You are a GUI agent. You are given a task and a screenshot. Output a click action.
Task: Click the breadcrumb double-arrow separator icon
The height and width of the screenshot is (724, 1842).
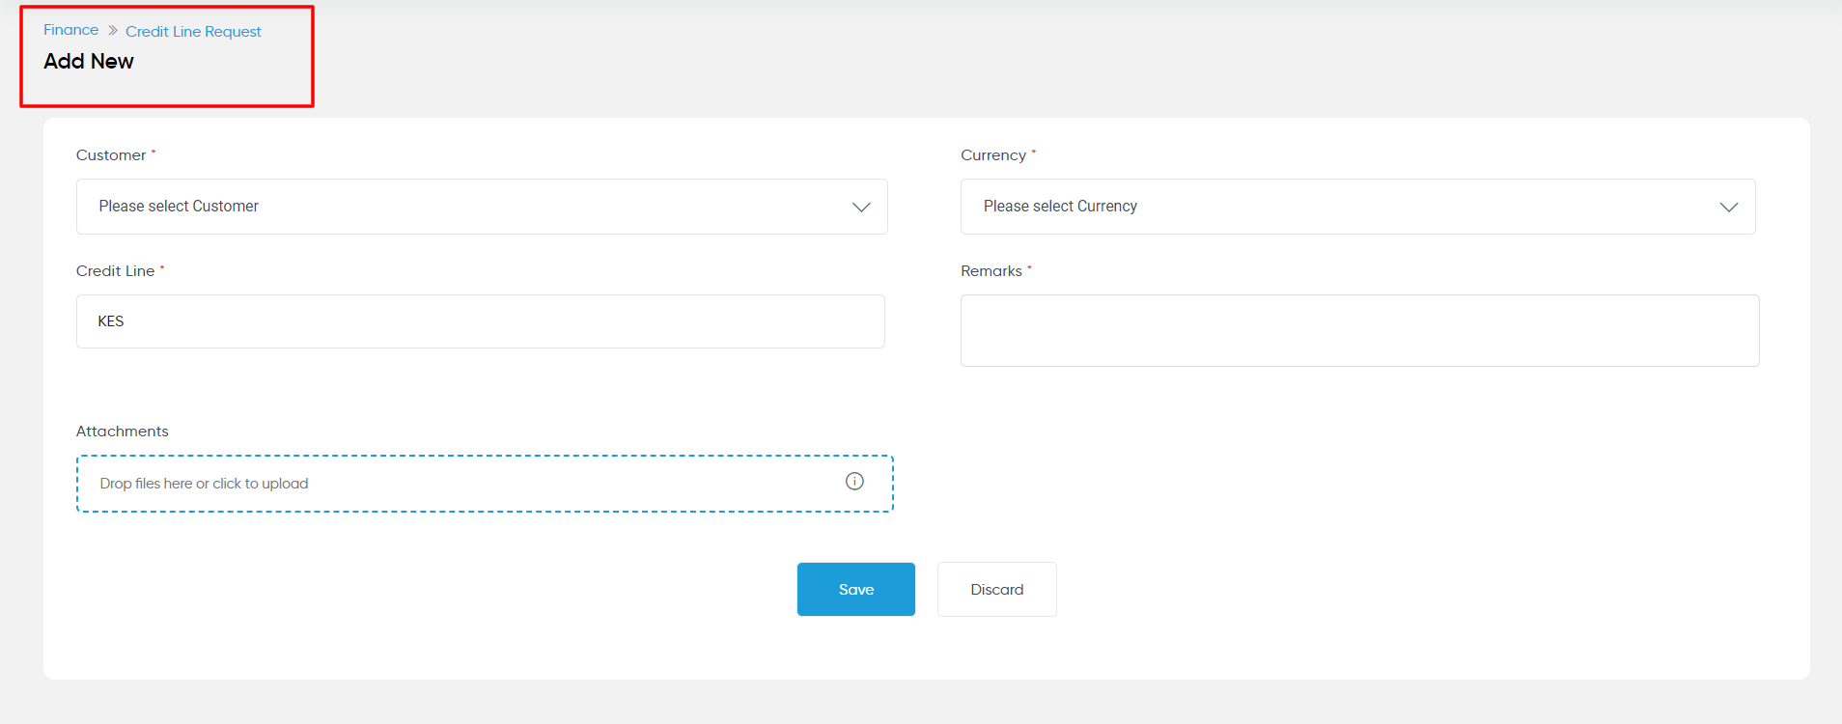[x=112, y=31]
